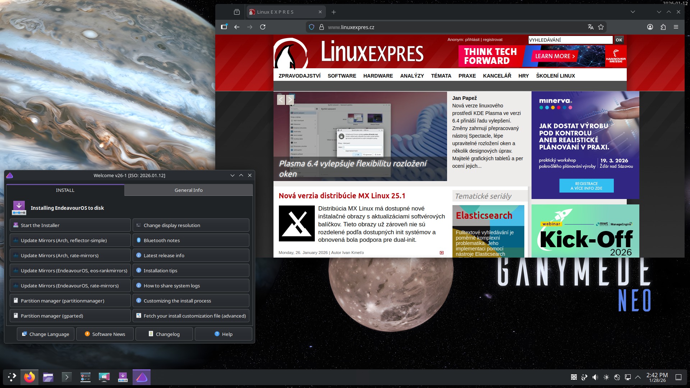Click the tab overview button in Firefox
Image resolution: width=690 pixels, height=388 pixels.
[236, 12]
